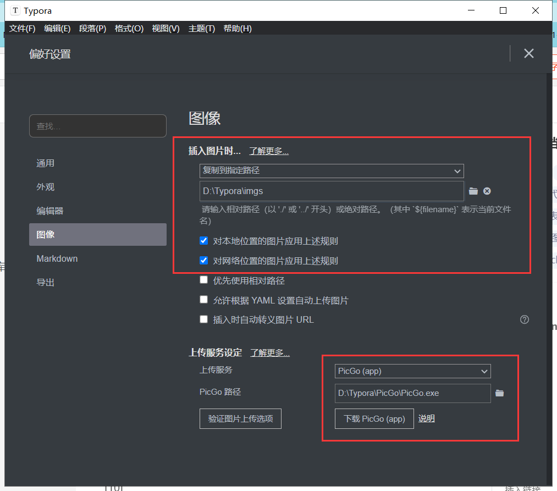This screenshot has width=557, height=491.
Task: Close the 偏好设置 dialog with the X
Action: [528, 53]
